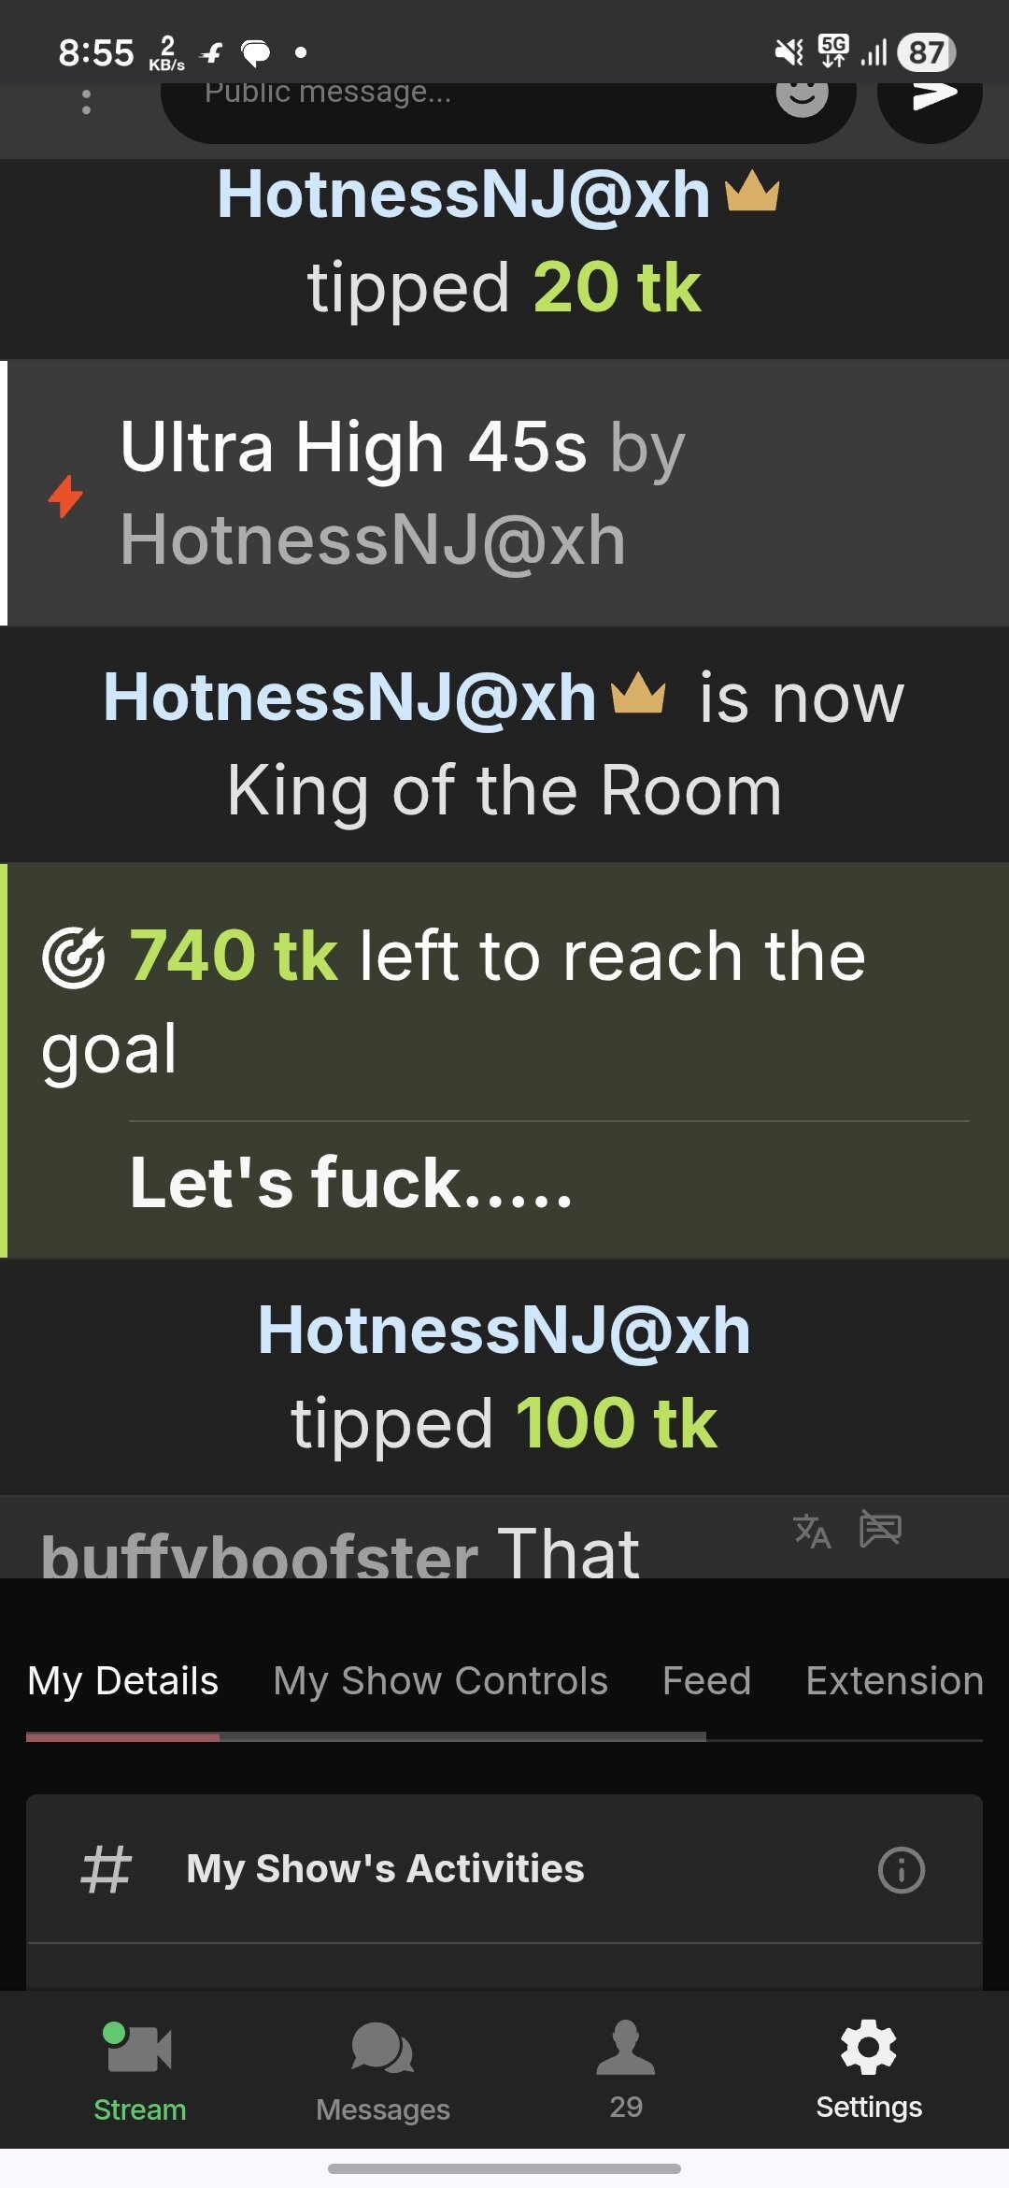Switch to My Show Controls tab
The height and width of the screenshot is (2188, 1009).
(x=440, y=1680)
